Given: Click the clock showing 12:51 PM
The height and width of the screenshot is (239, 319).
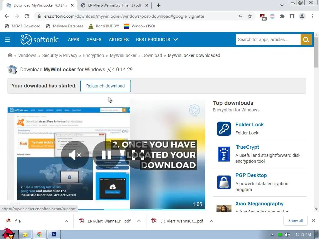Looking at the screenshot, I should click(x=303, y=235).
